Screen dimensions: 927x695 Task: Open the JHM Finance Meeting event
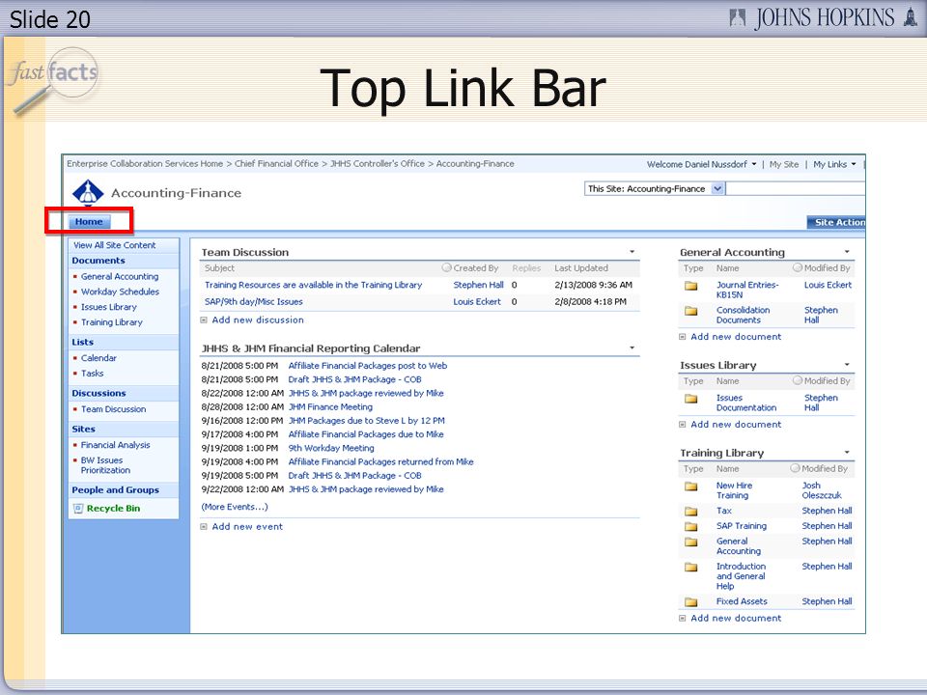click(330, 407)
